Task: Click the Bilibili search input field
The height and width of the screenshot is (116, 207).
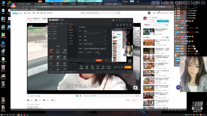Action: coord(99,13)
